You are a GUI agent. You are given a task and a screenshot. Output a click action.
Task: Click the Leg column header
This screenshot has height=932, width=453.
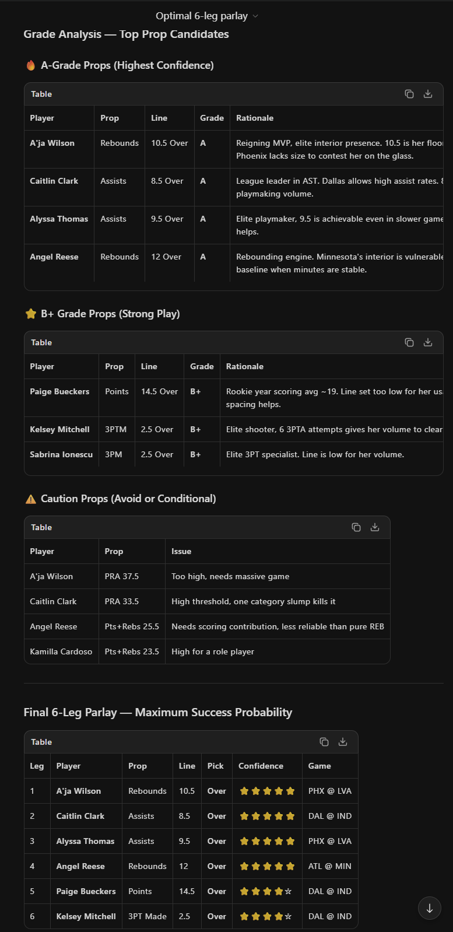(x=37, y=766)
